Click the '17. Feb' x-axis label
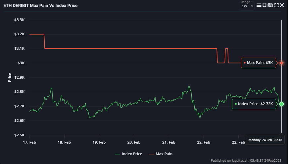 click(29, 143)
